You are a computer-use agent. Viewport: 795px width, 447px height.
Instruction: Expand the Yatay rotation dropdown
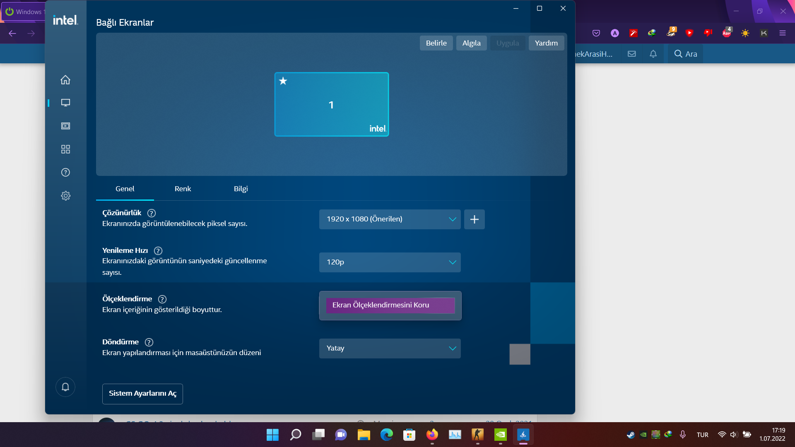[x=390, y=348]
